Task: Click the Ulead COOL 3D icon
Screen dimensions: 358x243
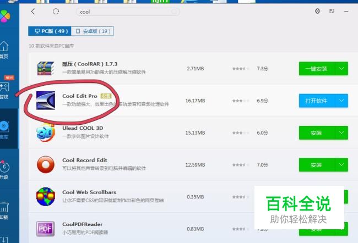Action: click(x=46, y=132)
